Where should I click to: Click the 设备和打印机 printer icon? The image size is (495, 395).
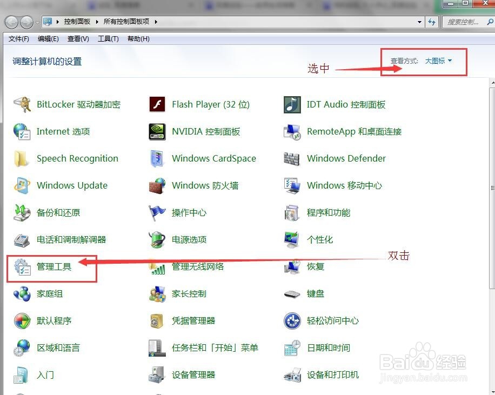pos(292,375)
